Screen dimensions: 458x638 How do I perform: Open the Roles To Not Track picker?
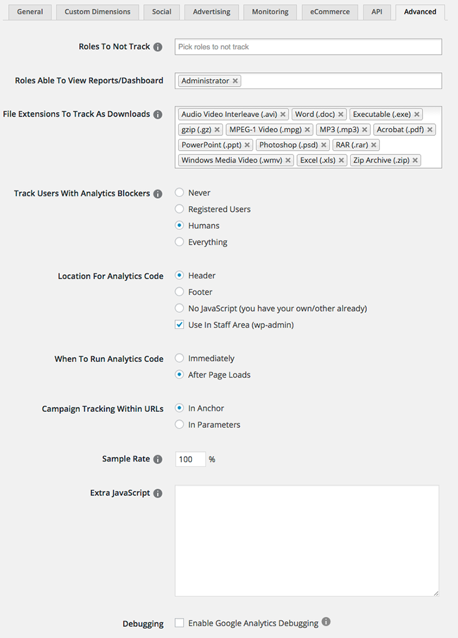click(308, 47)
